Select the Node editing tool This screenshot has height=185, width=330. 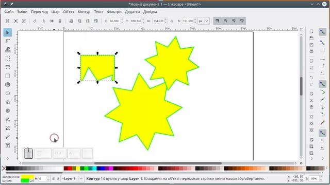point(8,41)
